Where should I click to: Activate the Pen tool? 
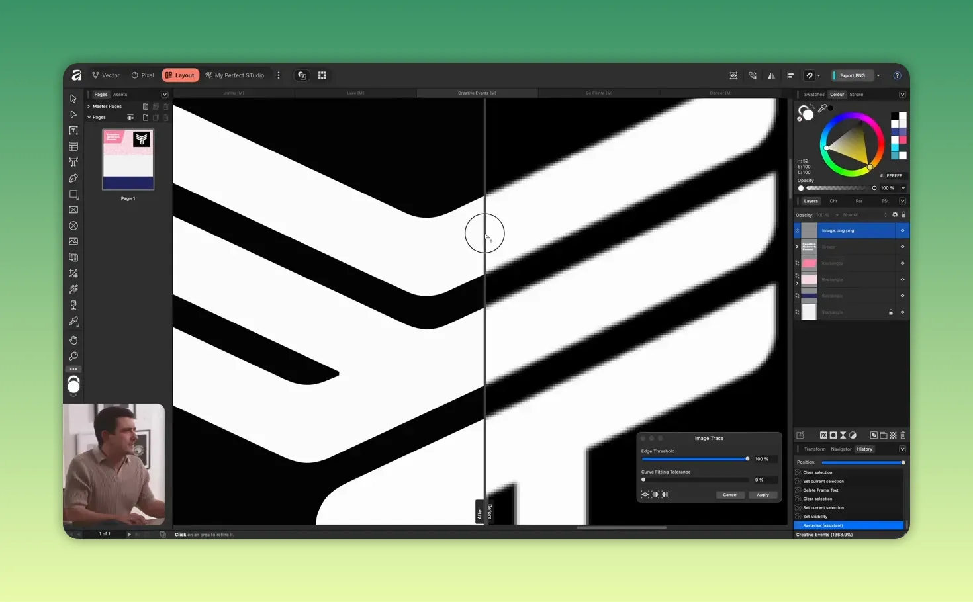coord(73,178)
